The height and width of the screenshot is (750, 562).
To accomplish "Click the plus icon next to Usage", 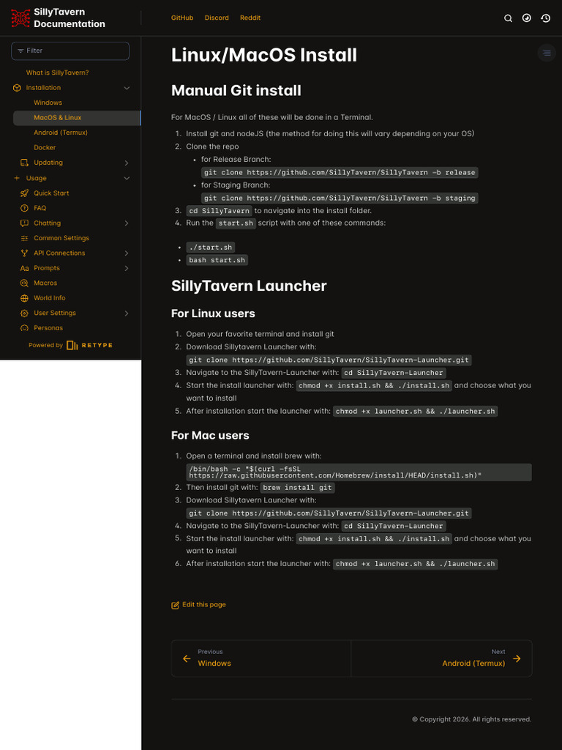I will 18,178.
